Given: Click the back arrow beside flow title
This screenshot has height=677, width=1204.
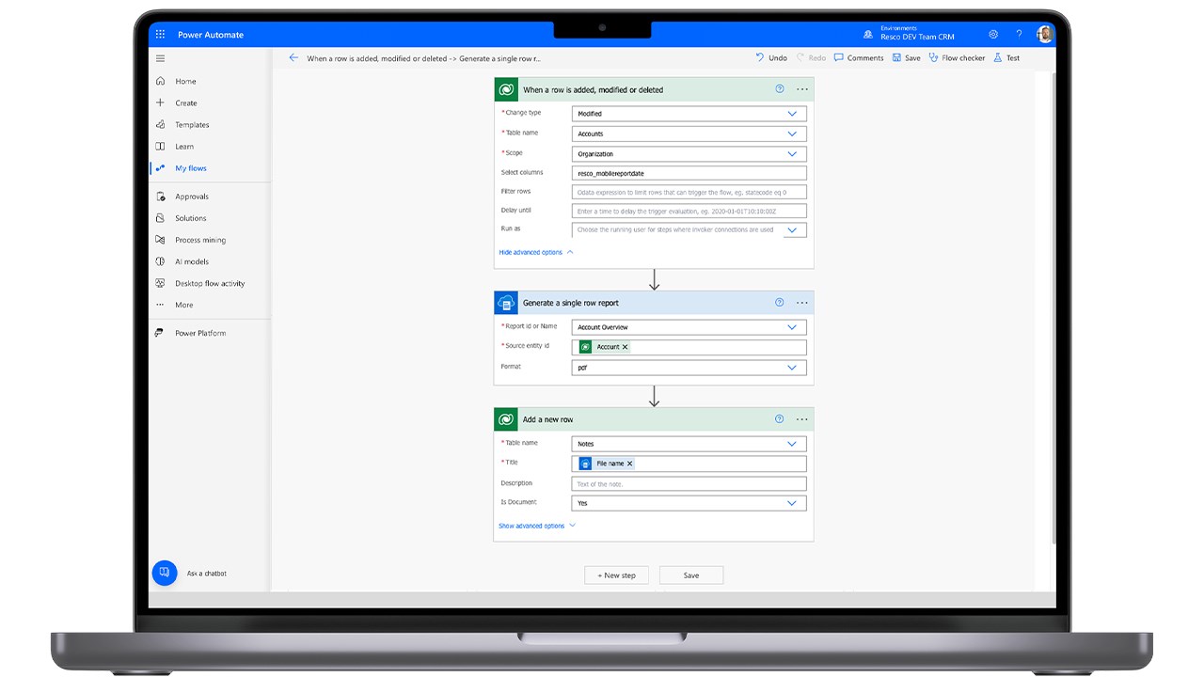Looking at the screenshot, I should (293, 58).
